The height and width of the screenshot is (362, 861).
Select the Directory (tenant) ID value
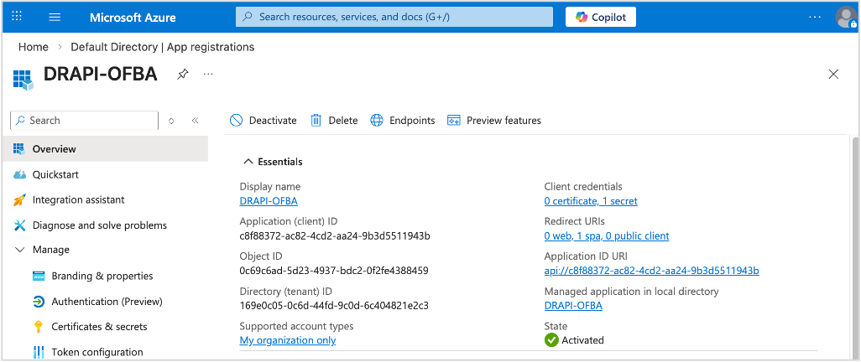[334, 306]
